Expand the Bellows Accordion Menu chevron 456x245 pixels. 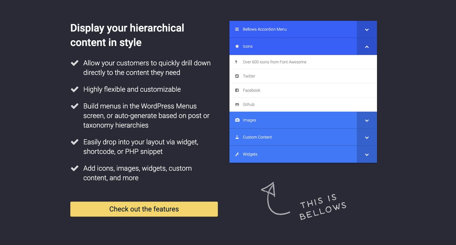pyautogui.click(x=367, y=30)
